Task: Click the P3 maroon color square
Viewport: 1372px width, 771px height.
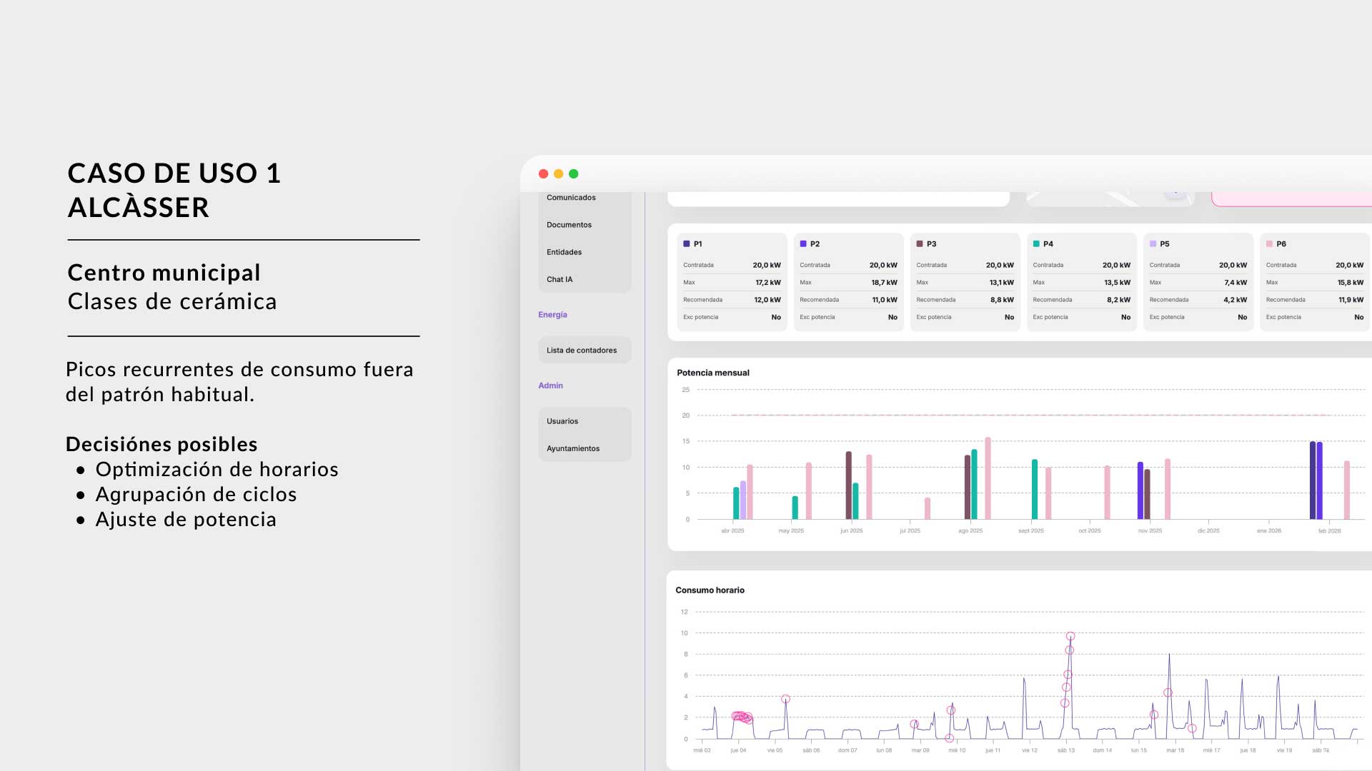Action: pyautogui.click(x=920, y=243)
